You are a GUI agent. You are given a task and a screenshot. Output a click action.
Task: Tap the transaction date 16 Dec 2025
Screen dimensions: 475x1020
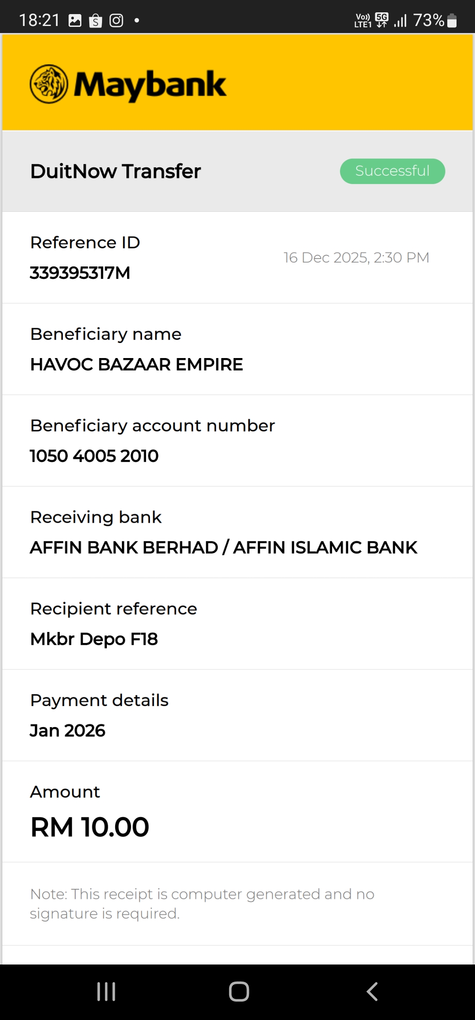pyautogui.click(x=356, y=258)
